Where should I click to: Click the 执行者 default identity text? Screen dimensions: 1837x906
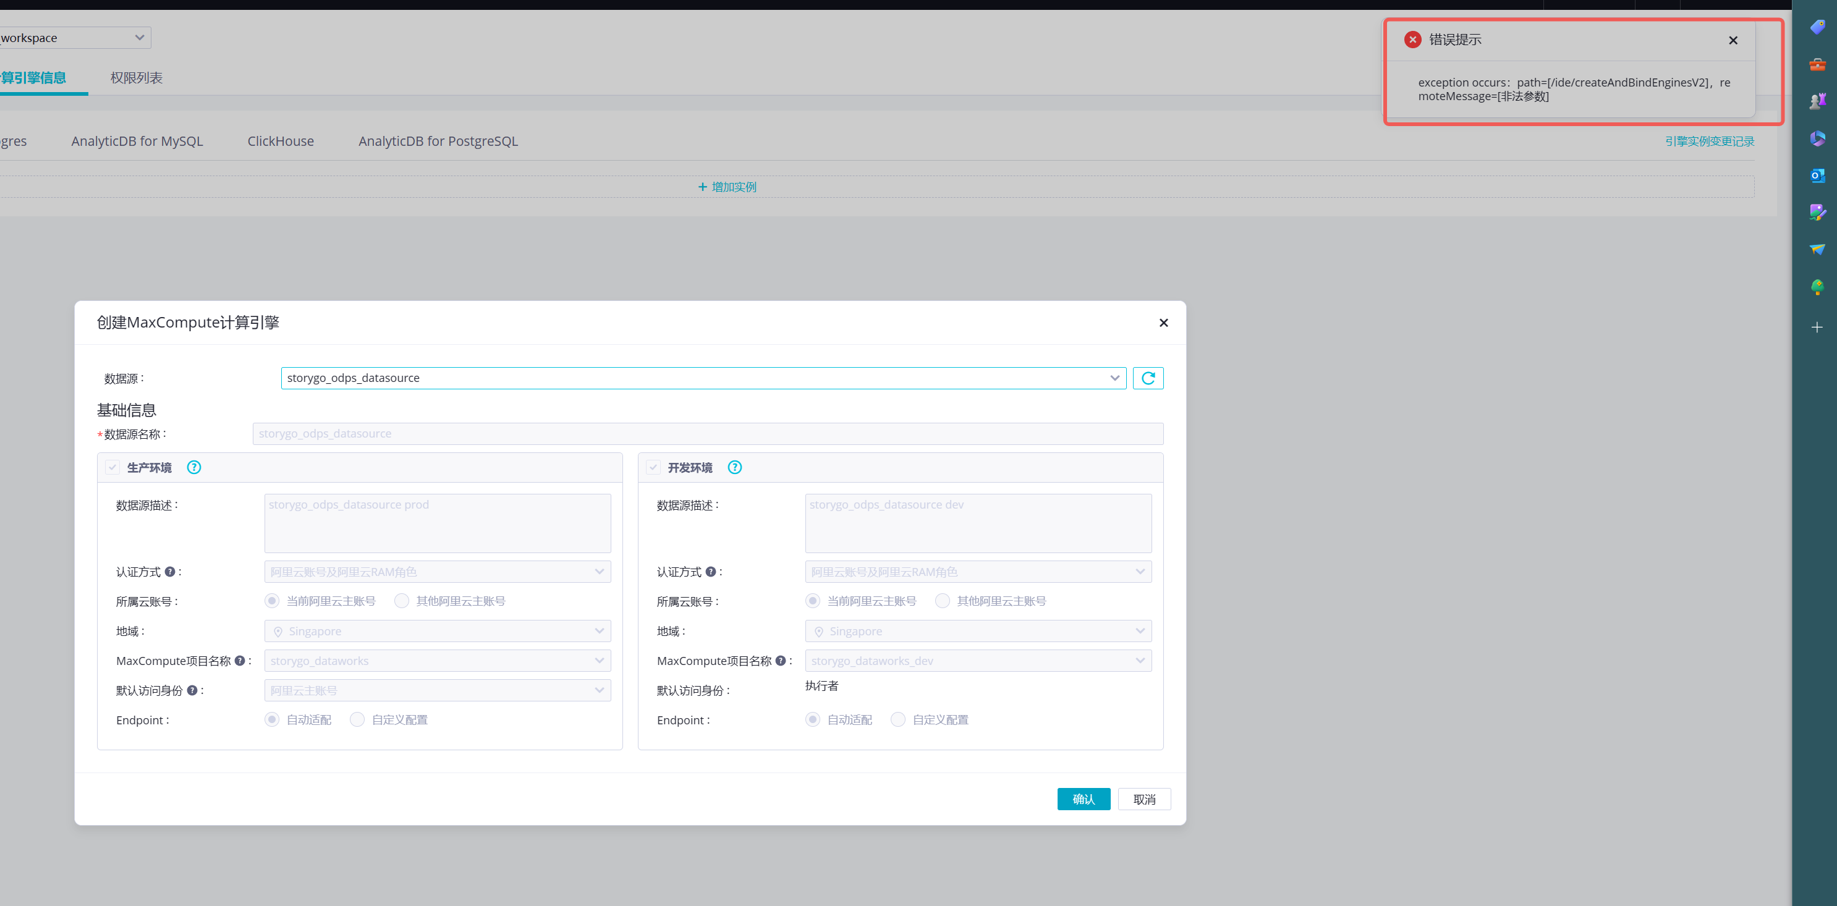[x=821, y=686]
